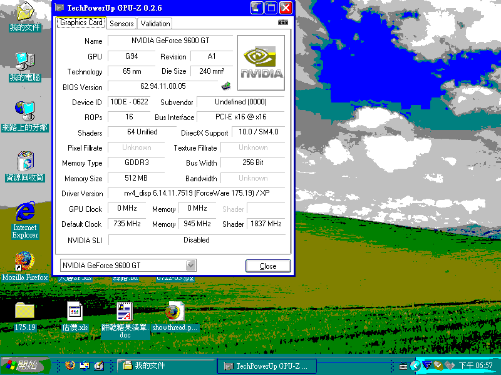The height and width of the screenshot is (375, 501).
Task: Maximize the GPU-Z window
Action: (x=271, y=7)
